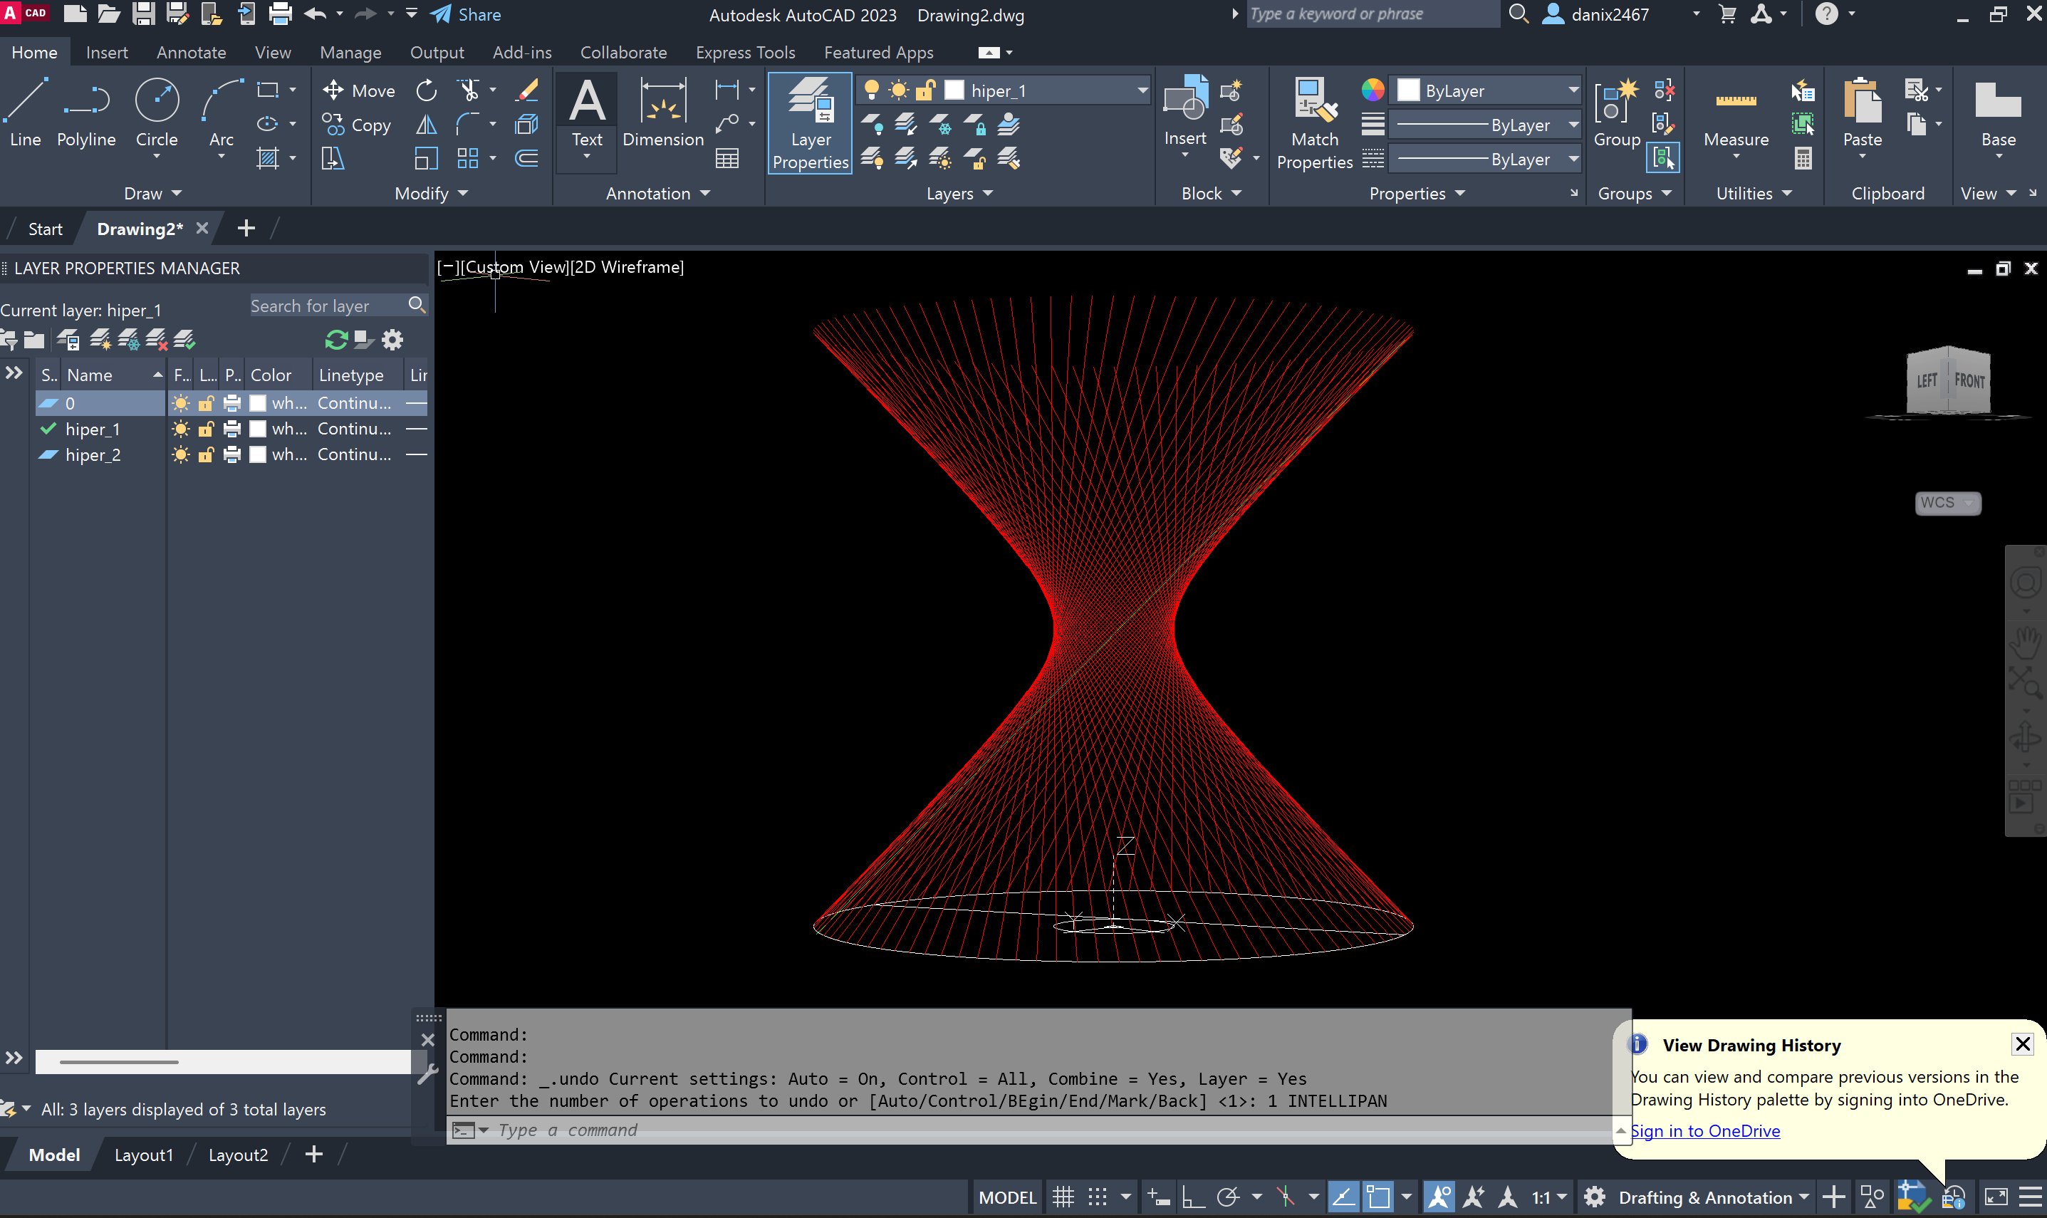Toggle freeze sun icon for hiper_2 layer
Screen dimensions: 2047x1218
182,454
